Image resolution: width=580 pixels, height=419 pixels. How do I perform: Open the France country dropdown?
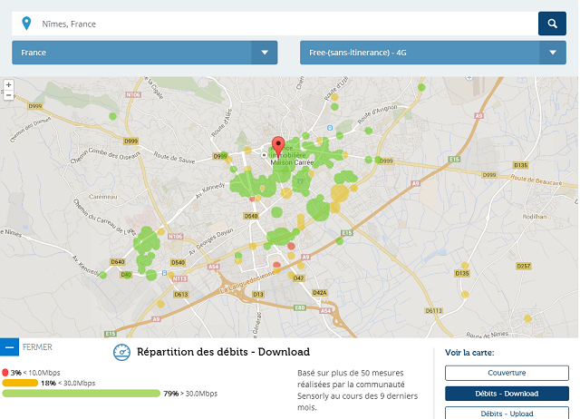click(x=145, y=53)
